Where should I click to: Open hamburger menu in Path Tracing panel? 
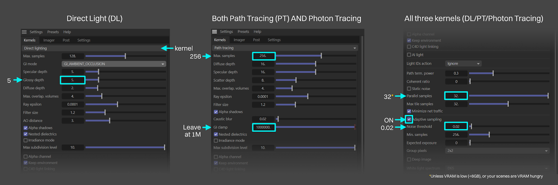click(214, 32)
